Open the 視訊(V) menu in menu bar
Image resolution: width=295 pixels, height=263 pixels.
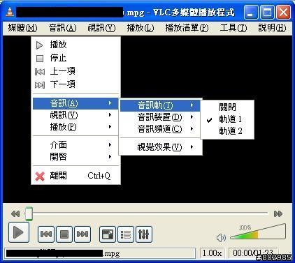click(101, 28)
